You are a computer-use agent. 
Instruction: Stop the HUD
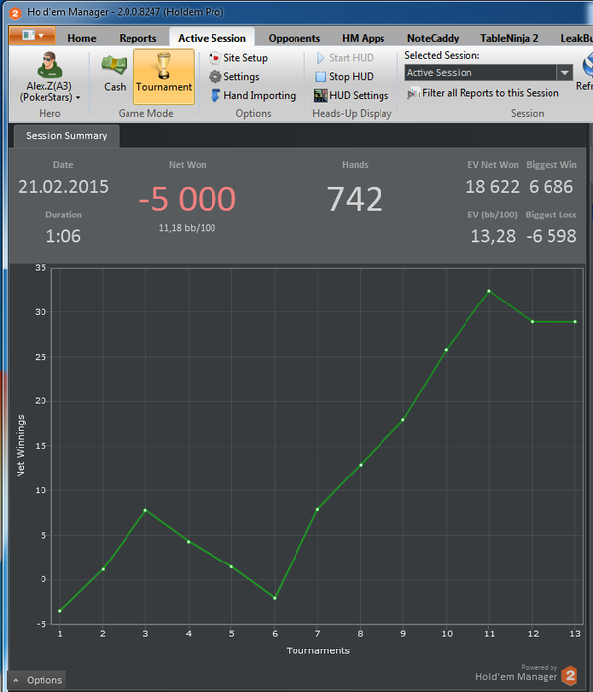point(345,77)
